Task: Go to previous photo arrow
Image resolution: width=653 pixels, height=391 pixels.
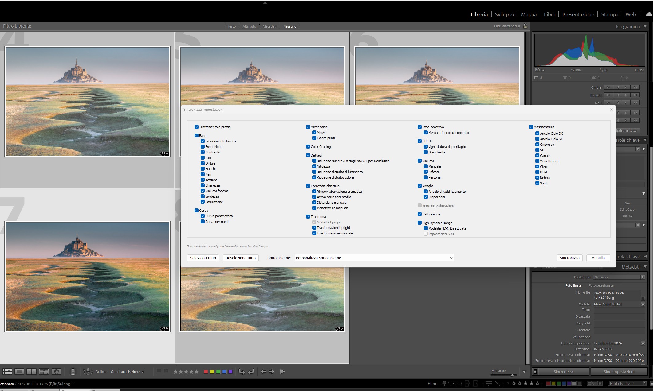Action: (x=263, y=372)
